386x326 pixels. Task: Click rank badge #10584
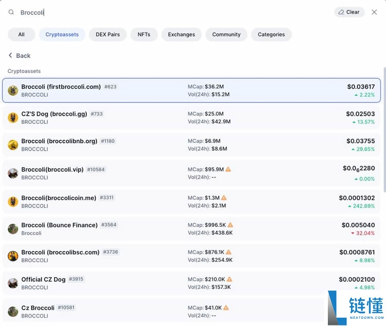[x=96, y=170]
